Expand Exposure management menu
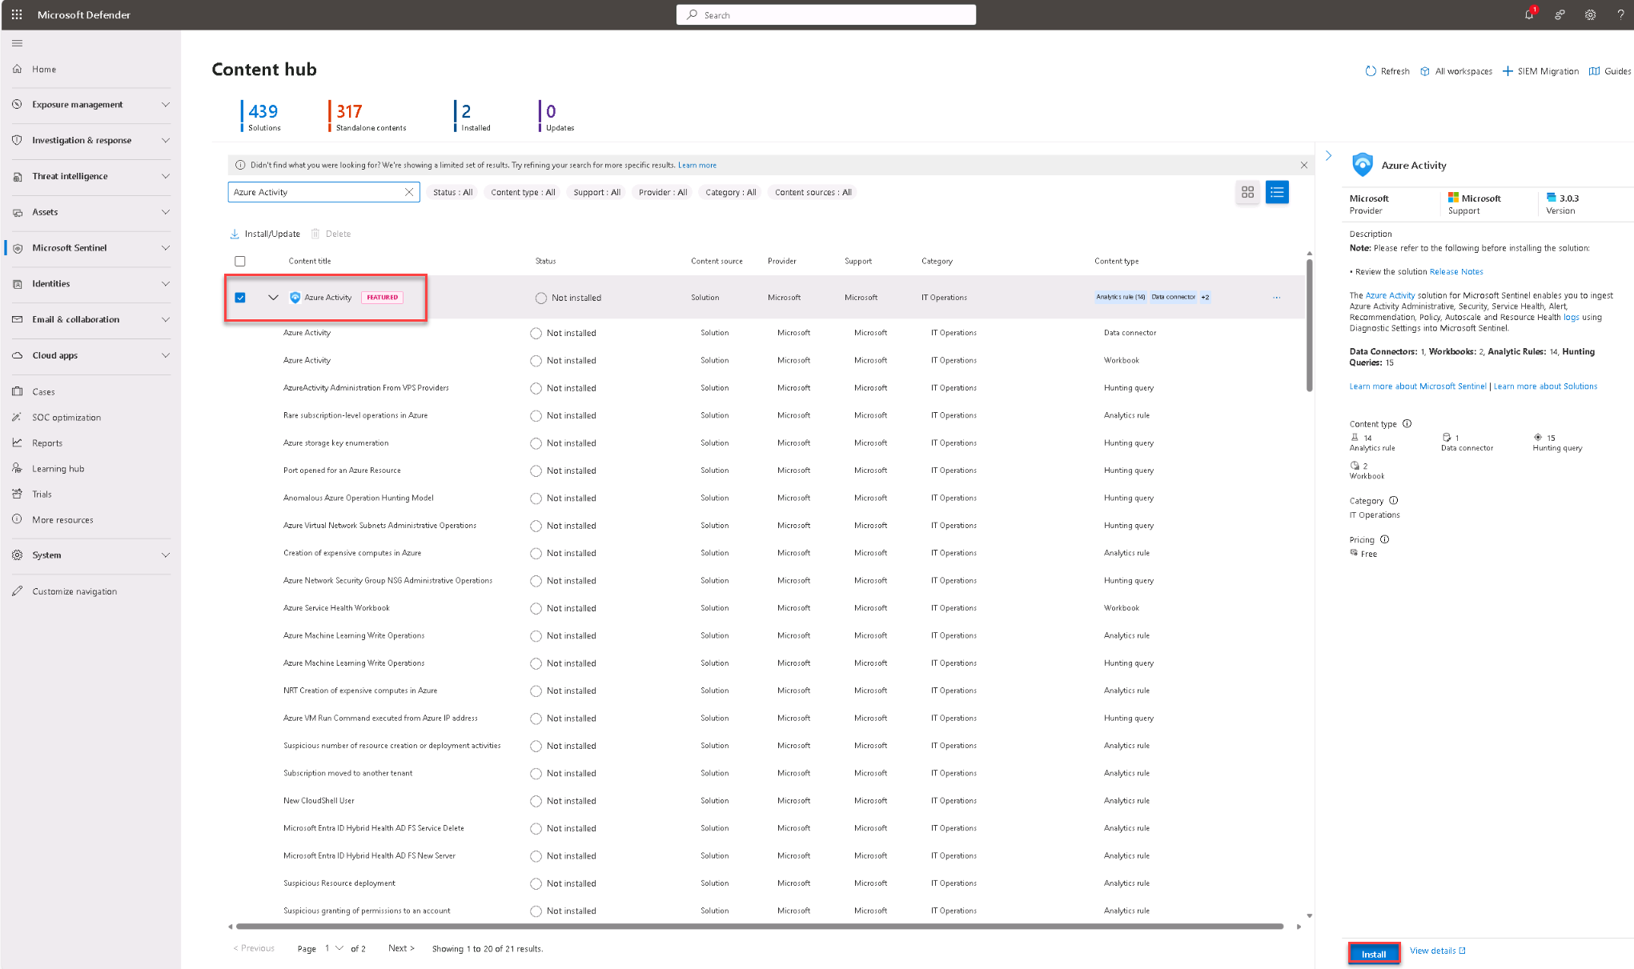The height and width of the screenshot is (969, 1634). [90, 105]
